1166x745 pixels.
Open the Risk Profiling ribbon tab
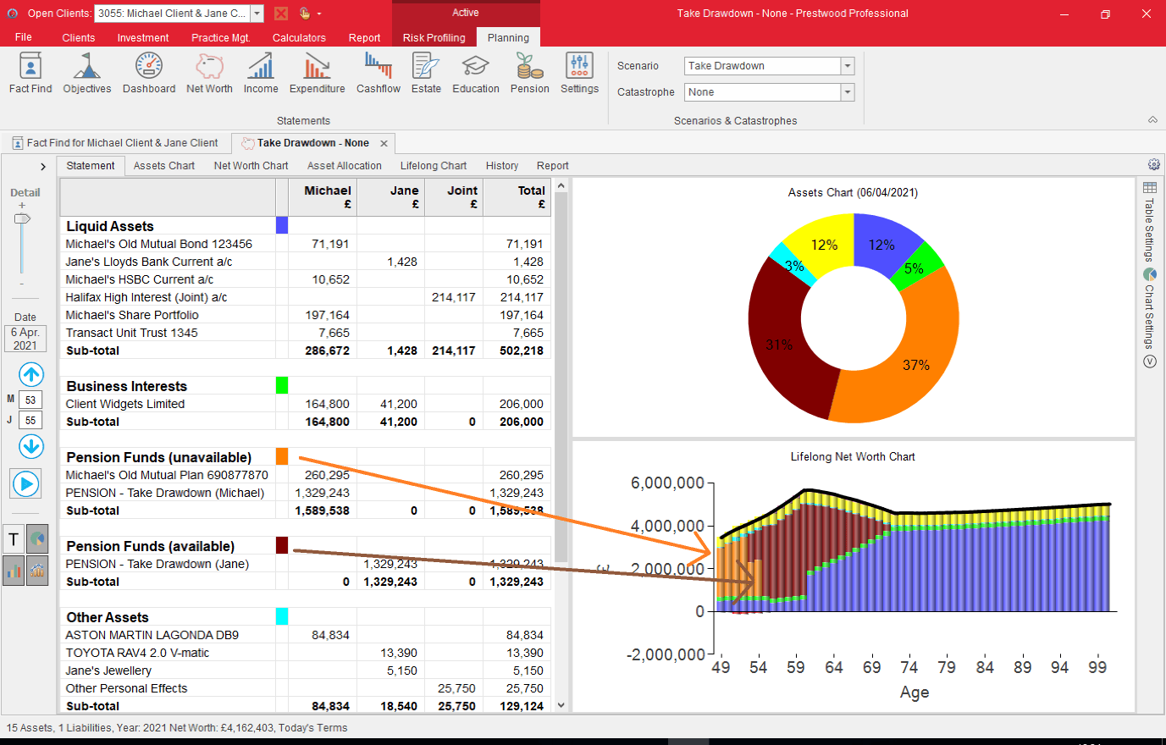coord(434,37)
